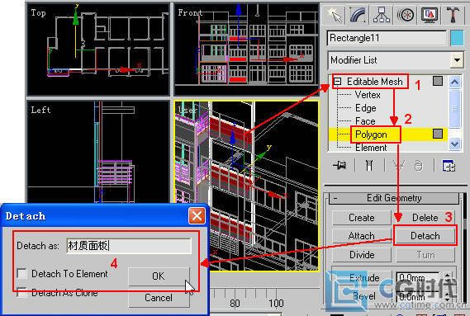
Task: Click the Pin Stack icon
Action: pos(339,165)
